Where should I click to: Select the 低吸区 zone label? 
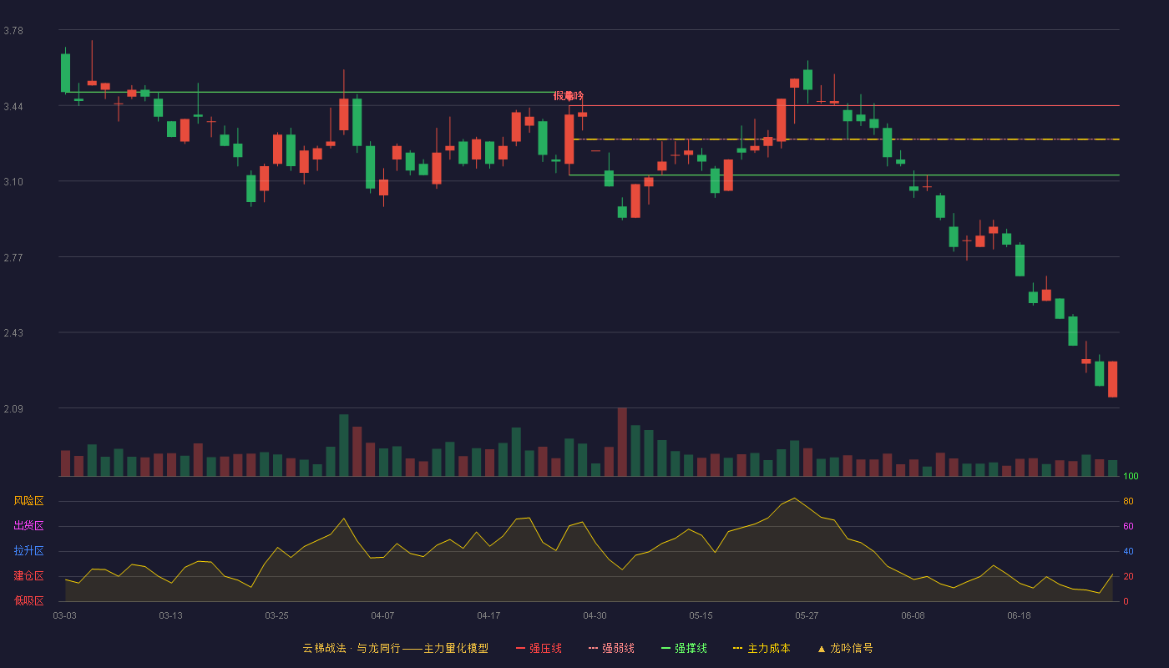[x=28, y=600]
